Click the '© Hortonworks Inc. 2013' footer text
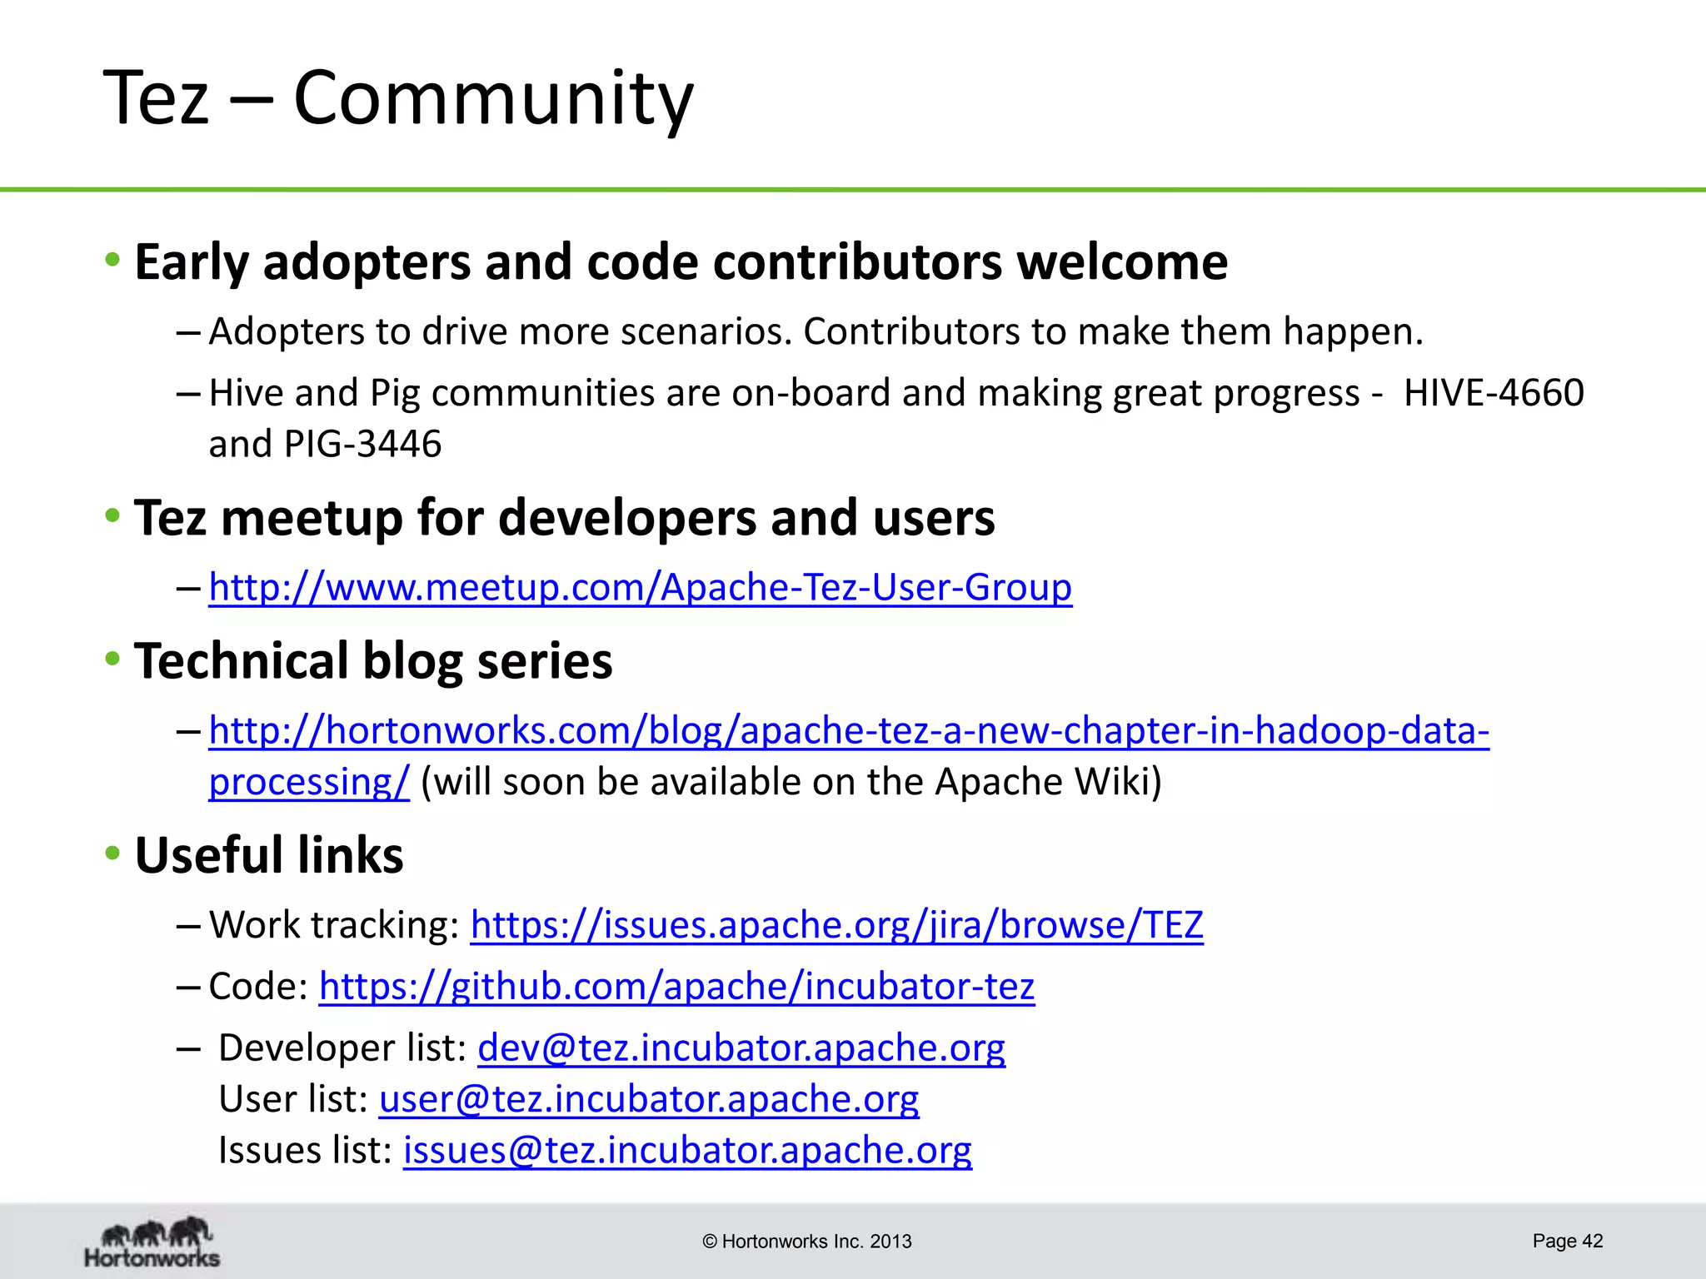This screenshot has height=1279, width=1706. pos(807,1242)
